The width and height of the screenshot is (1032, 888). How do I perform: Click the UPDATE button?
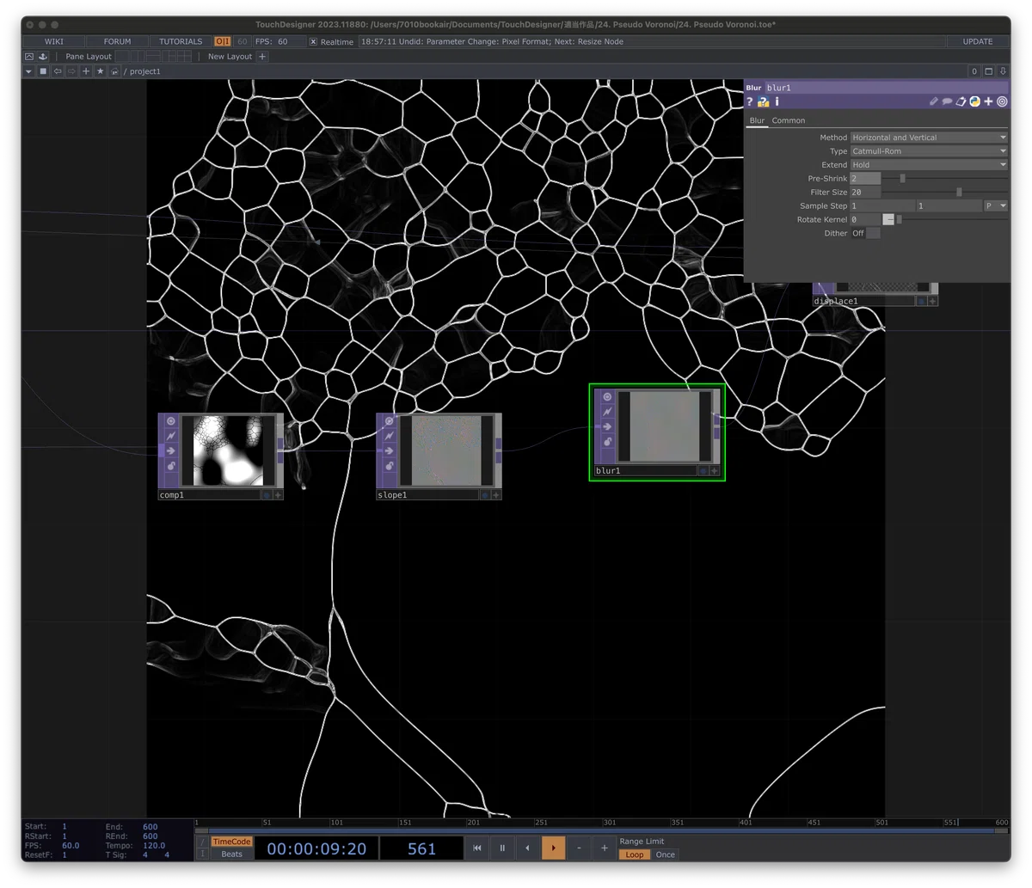[978, 41]
